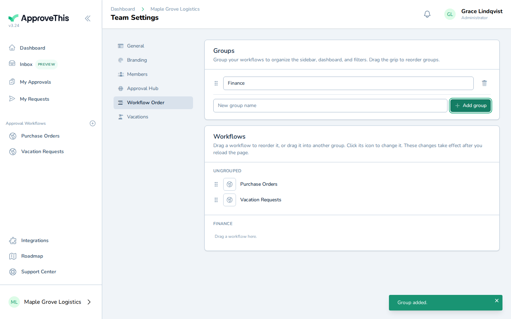This screenshot has height=319, width=511.
Task: Click the Purchase Orders workflow row label
Action: tap(259, 184)
